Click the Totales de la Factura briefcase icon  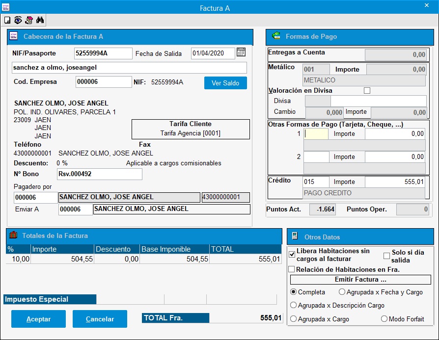13,235
